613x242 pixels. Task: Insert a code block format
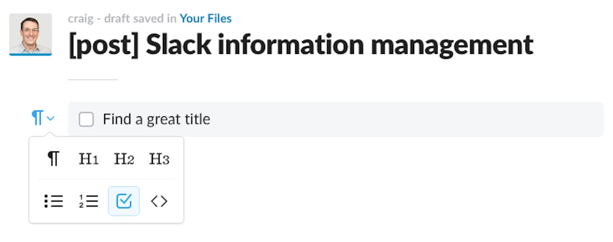(159, 201)
